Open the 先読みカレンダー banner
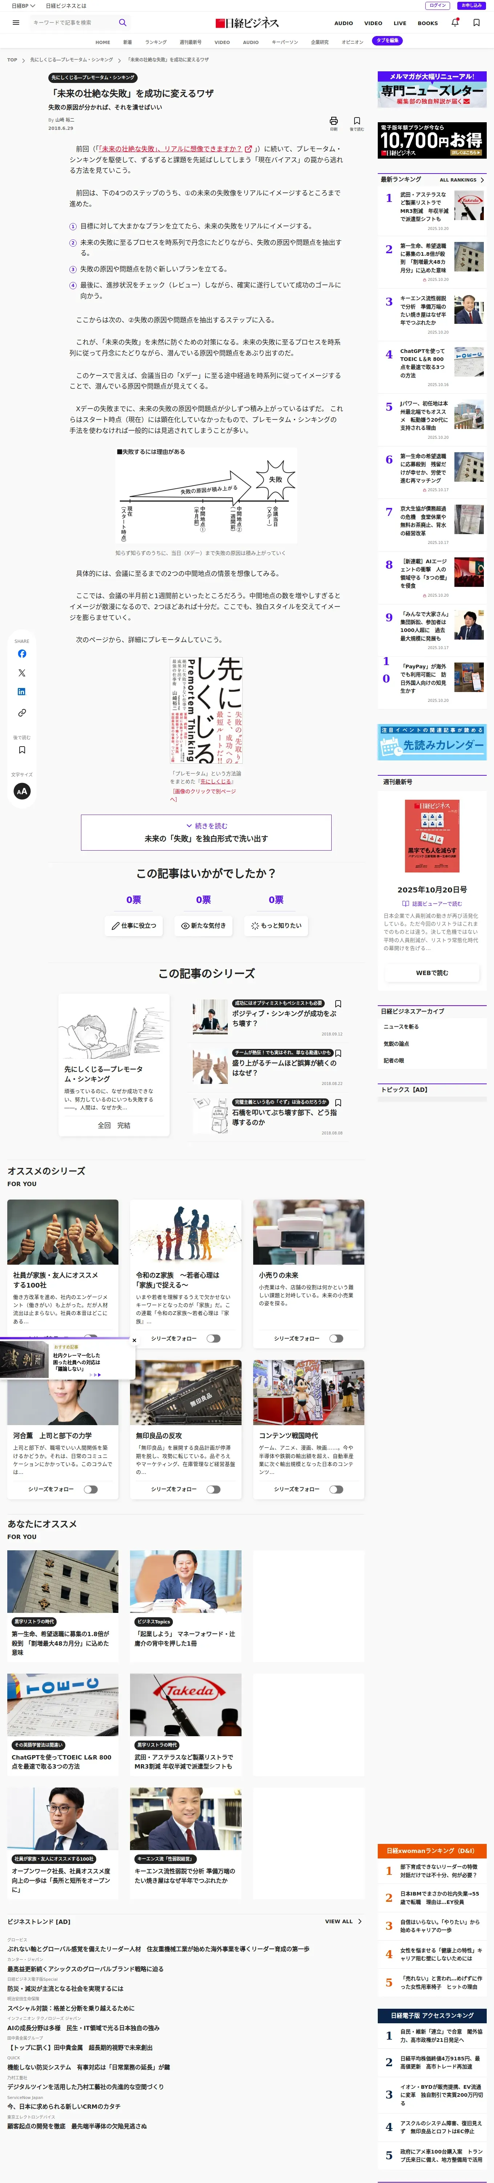This screenshot has height=2183, width=494. [432, 742]
